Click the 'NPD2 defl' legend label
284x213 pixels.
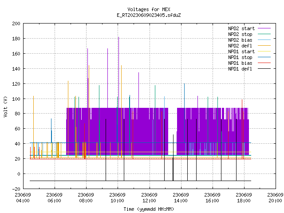(x=240, y=46)
